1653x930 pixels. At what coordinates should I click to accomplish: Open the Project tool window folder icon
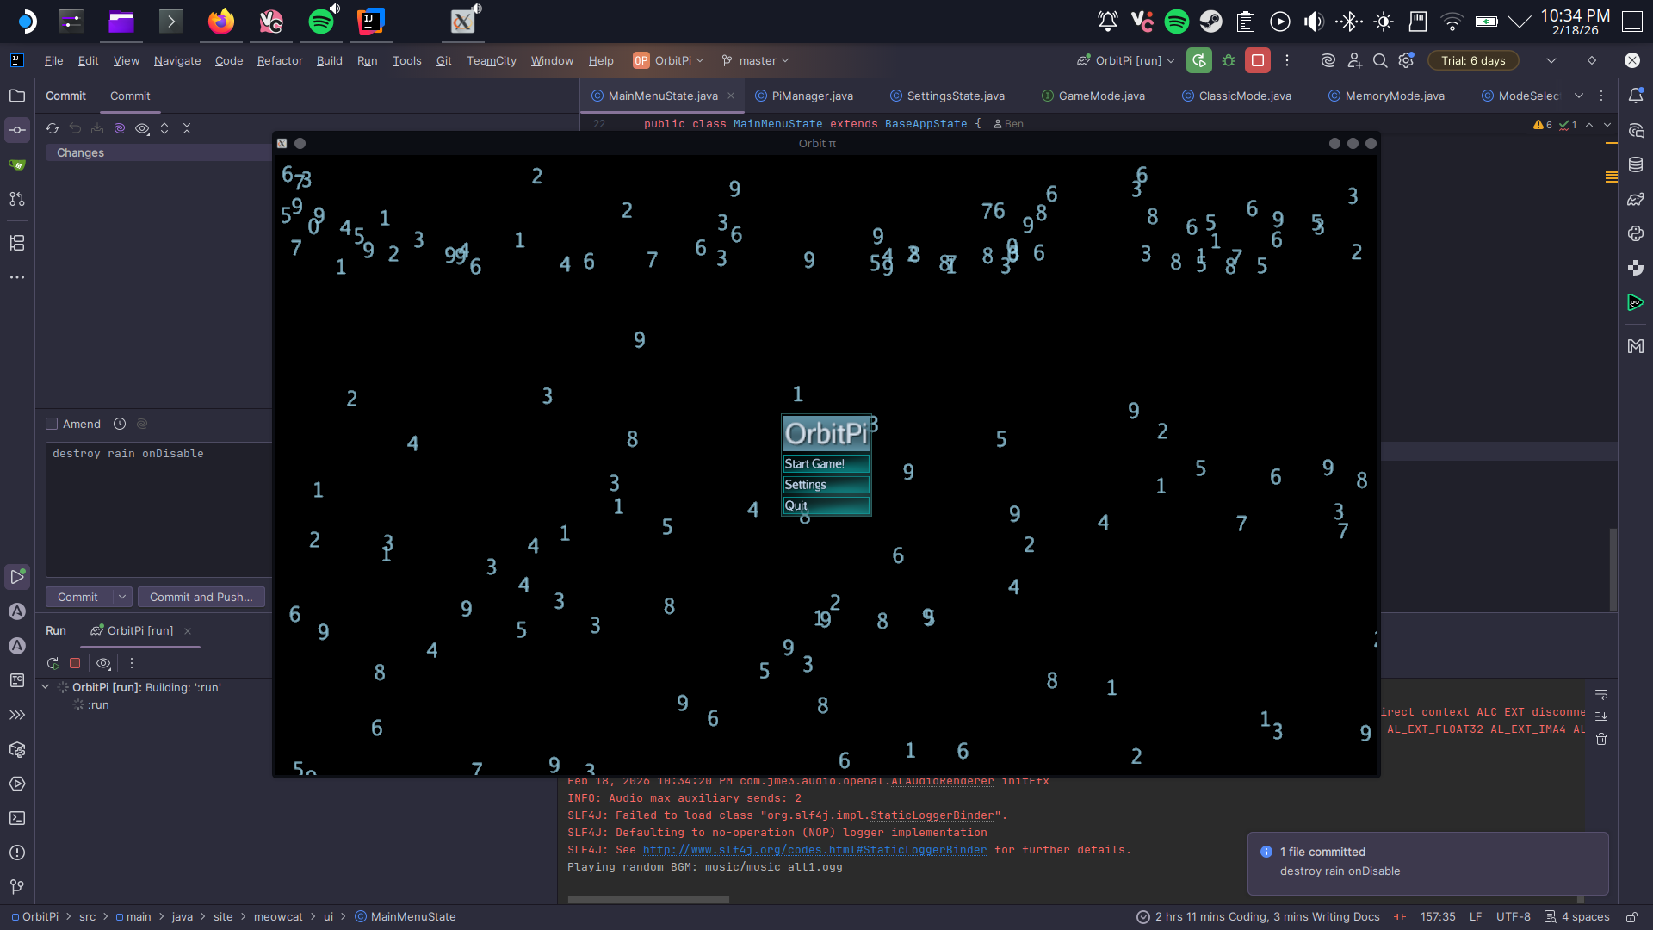[17, 96]
